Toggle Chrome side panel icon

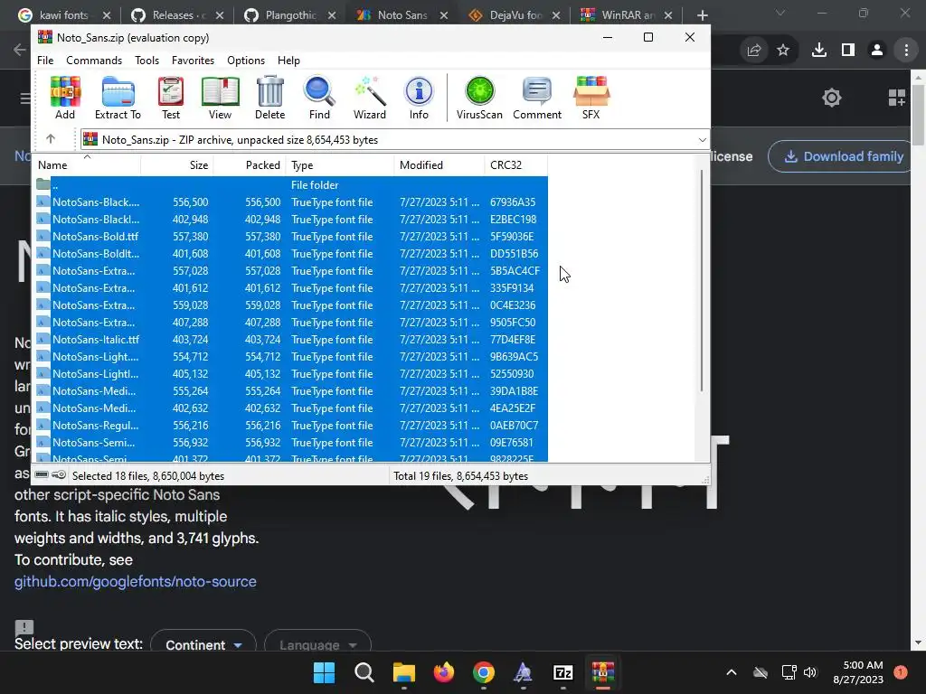tap(848, 51)
